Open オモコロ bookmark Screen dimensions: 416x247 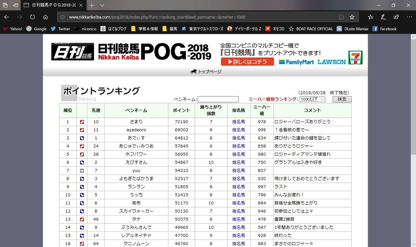pyautogui.click(x=275, y=29)
